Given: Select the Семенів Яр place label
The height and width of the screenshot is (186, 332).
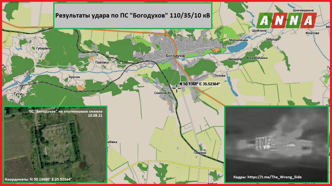Looking at the screenshot, I should [163, 93].
